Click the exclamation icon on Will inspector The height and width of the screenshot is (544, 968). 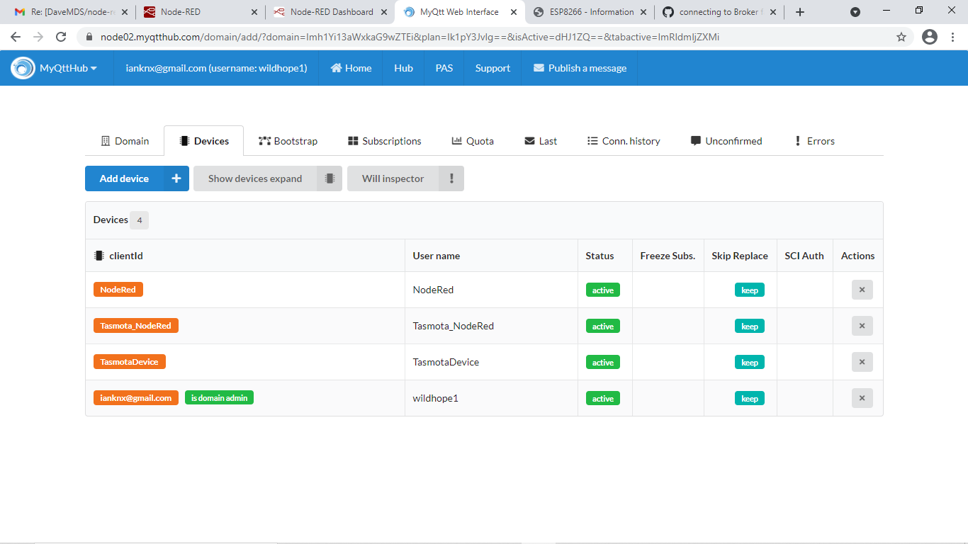[x=451, y=178]
